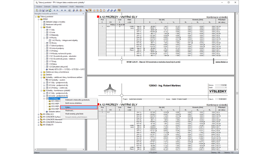The width and height of the screenshot is (273, 154).
Task: Select the RF-CONCRETE Members tree item
Action: pyautogui.click(x=52, y=119)
